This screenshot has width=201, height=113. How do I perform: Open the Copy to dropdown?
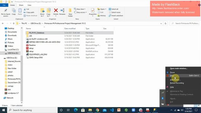48,13
